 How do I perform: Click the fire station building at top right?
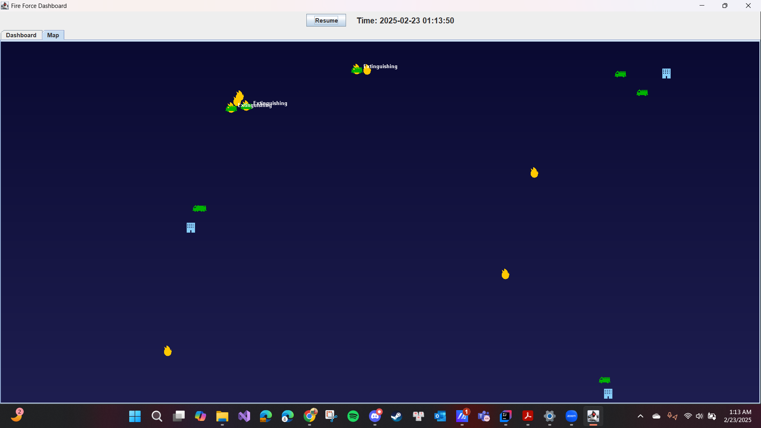[666, 74]
